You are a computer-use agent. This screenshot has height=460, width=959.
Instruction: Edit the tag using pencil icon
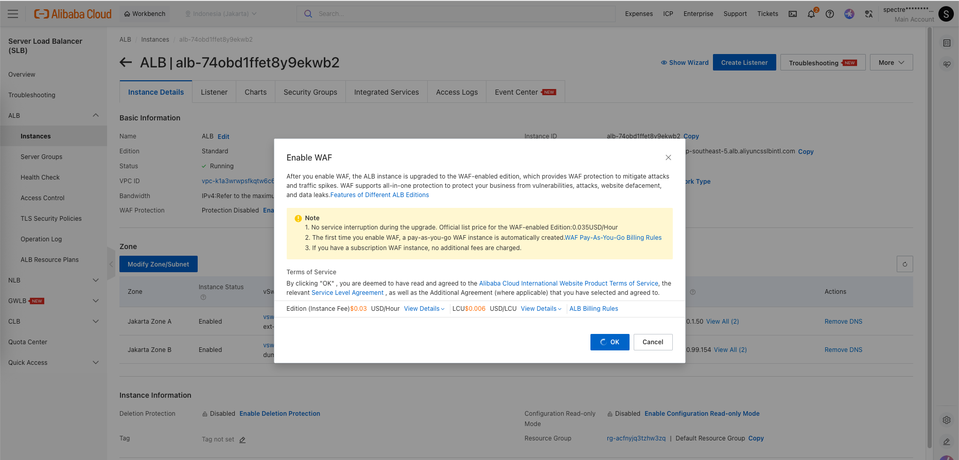point(242,440)
